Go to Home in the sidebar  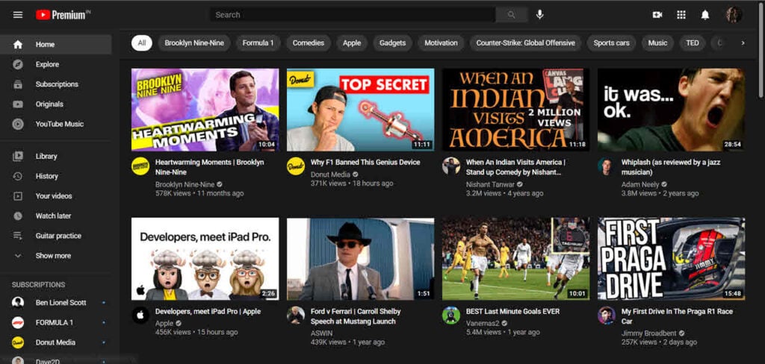55,44
